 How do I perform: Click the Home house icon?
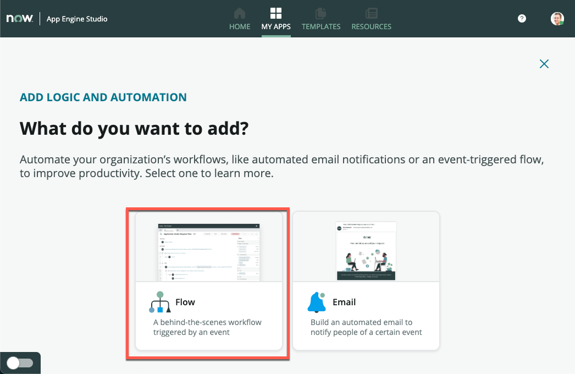point(240,13)
